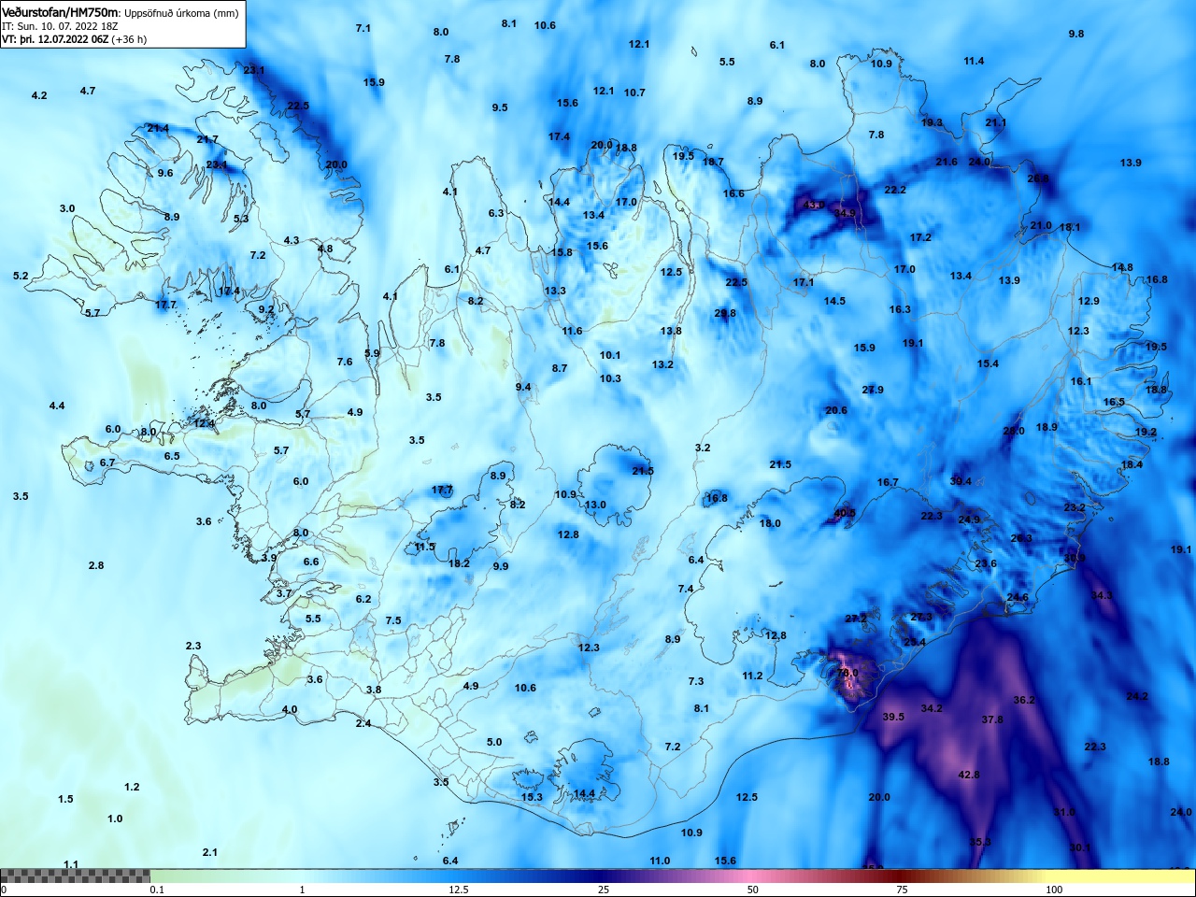
Task: Click the 11.6 precipitation value
Action: pos(572,331)
